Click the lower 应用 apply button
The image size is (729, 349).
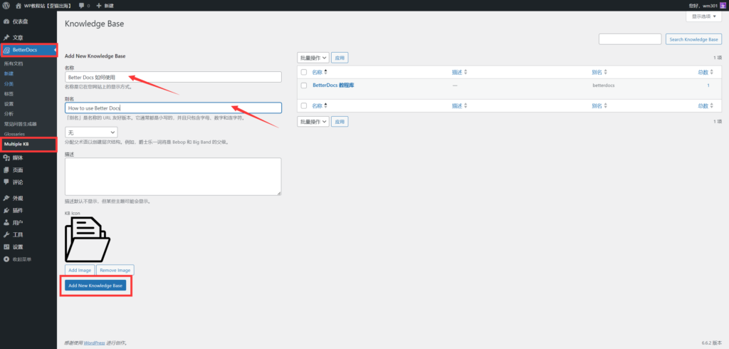(x=340, y=122)
